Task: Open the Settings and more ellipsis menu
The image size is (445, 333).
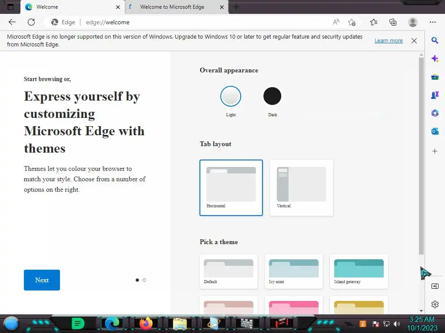Action: (432, 22)
